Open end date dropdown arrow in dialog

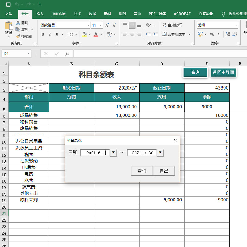click(x=160, y=153)
